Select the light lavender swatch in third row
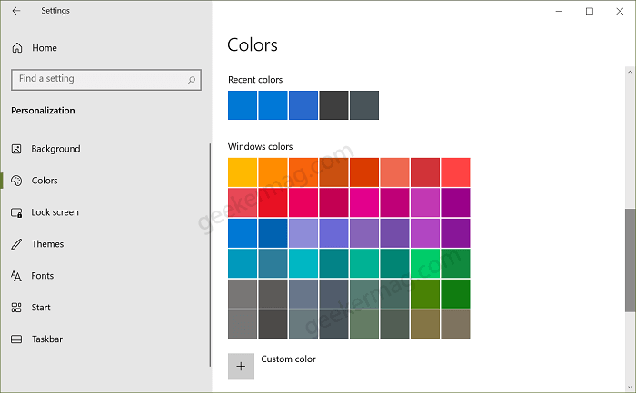The height and width of the screenshot is (393, 636). tap(303, 233)
